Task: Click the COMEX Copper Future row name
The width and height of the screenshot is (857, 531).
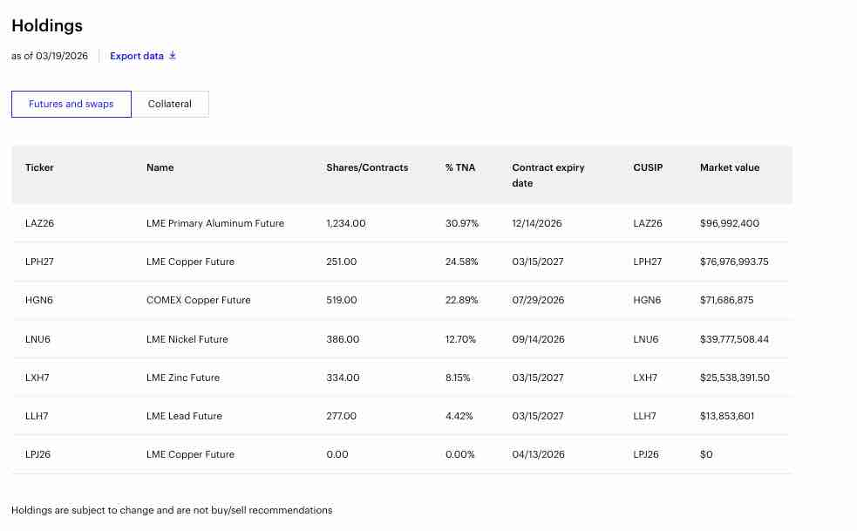Action: [198, 300]
